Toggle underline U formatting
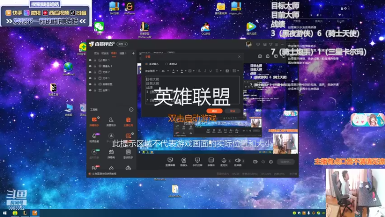 point(210,71)
